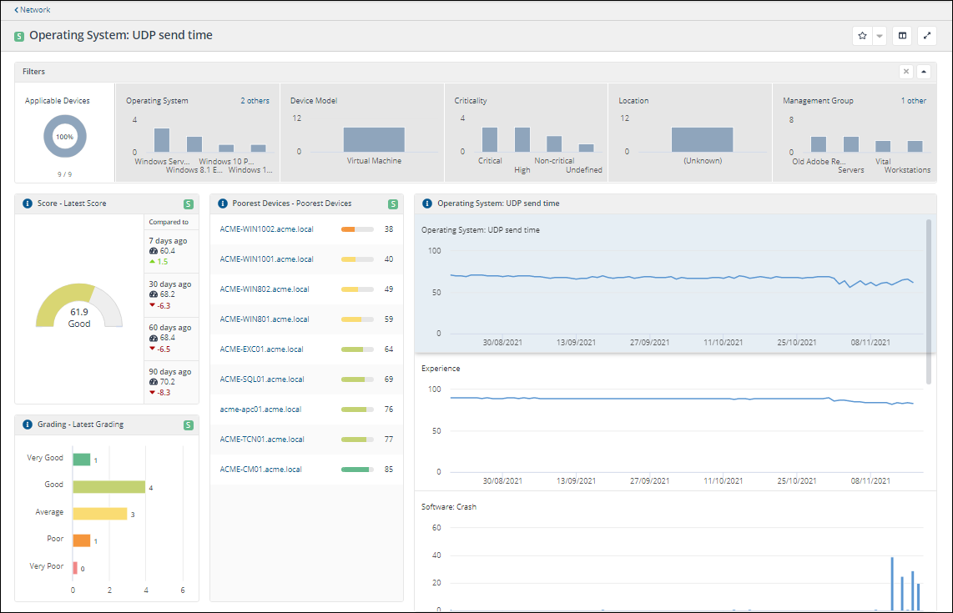This screenshot has height=613, width=953.
Task: Clear filters with the X button
Action: (x=906, y=72)
